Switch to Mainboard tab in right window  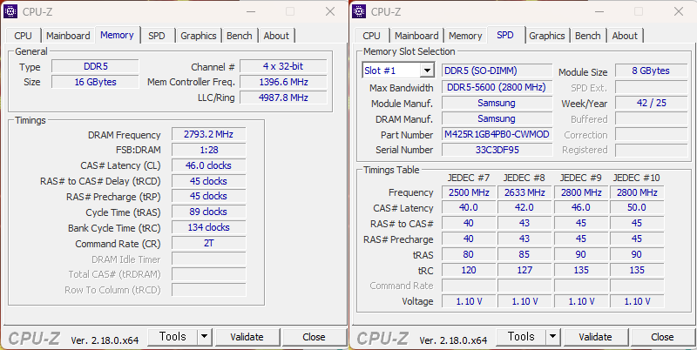click(416, 36)
